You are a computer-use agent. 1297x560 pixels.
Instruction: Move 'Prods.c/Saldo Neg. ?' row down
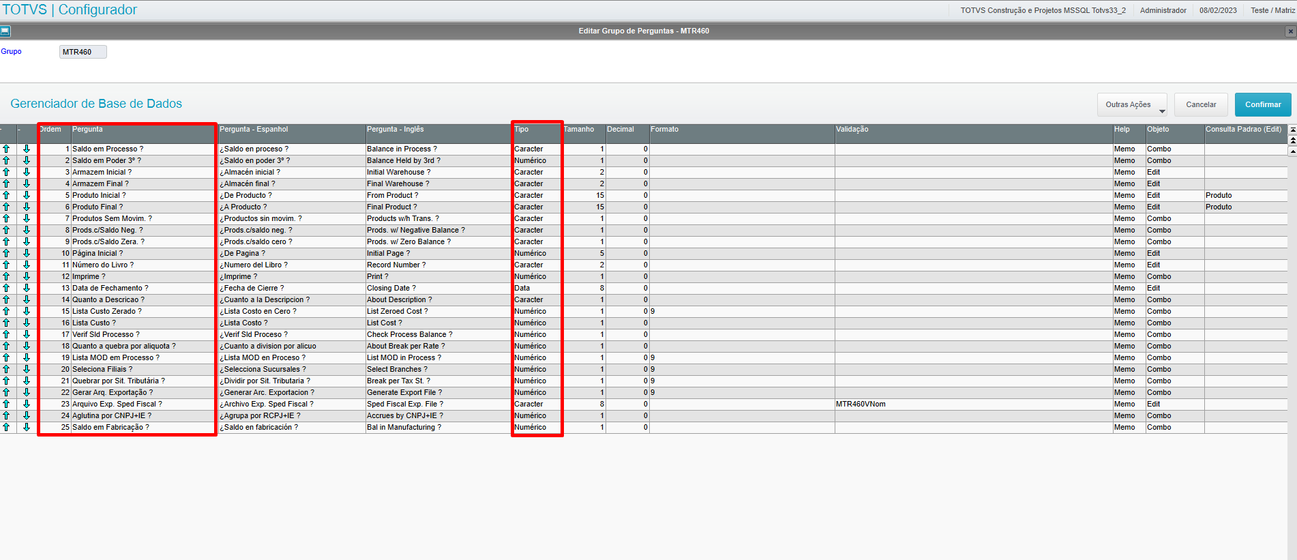coord(27,230)
